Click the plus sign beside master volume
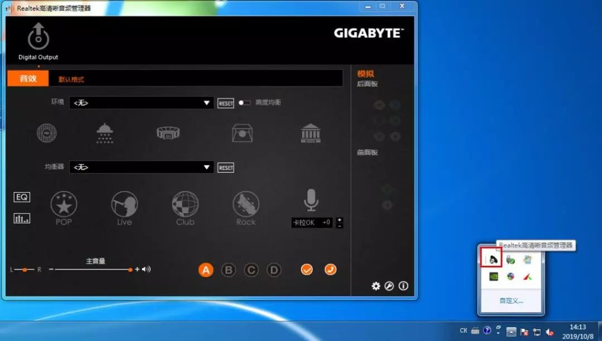This screenshot has width=602, height=341. point(137,269)
